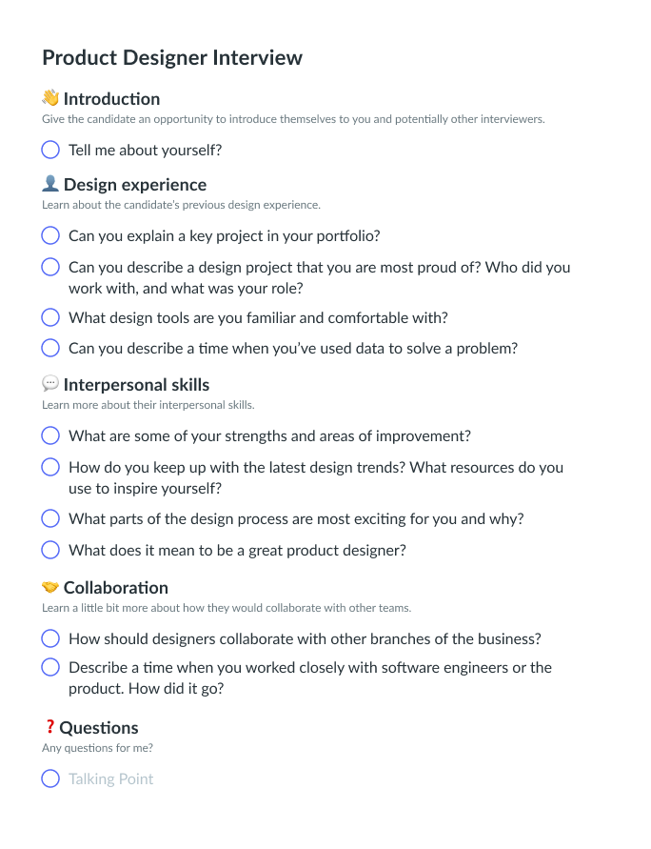
Task: Tick the 'What design tools' question checkbox
Action: pos(50,317)
